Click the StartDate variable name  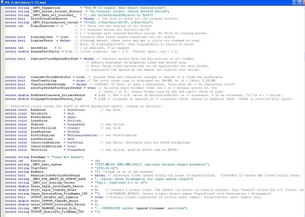(39, 168)
